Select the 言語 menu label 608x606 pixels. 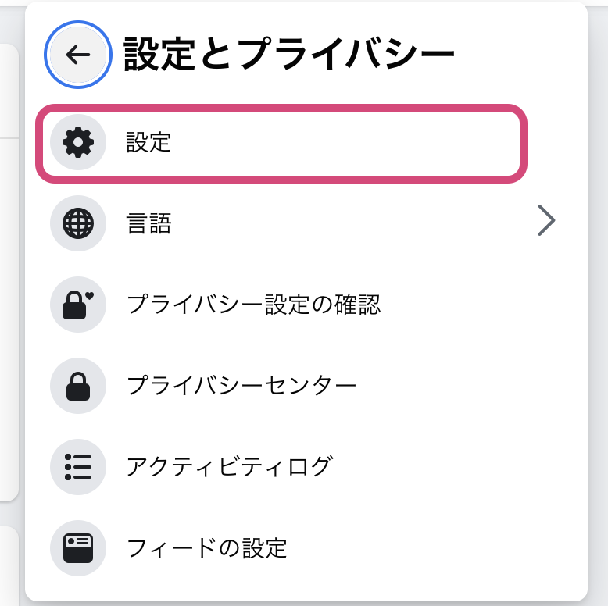pos(148,223)
